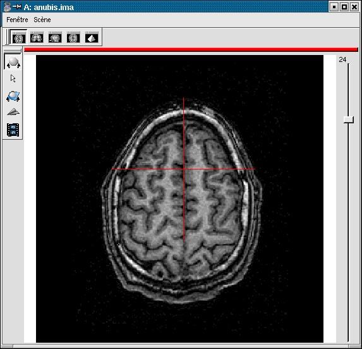This screenshot has height=349, width=362.
Task: Click the red window group bar
Action: pyautogui.click(x=191, y=49)
